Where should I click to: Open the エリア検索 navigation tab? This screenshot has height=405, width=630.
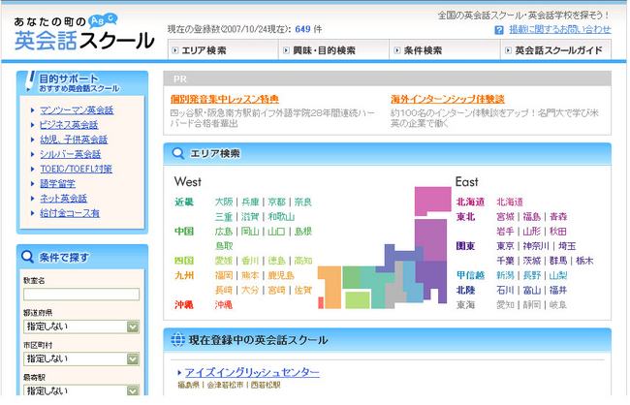[223, 50]
